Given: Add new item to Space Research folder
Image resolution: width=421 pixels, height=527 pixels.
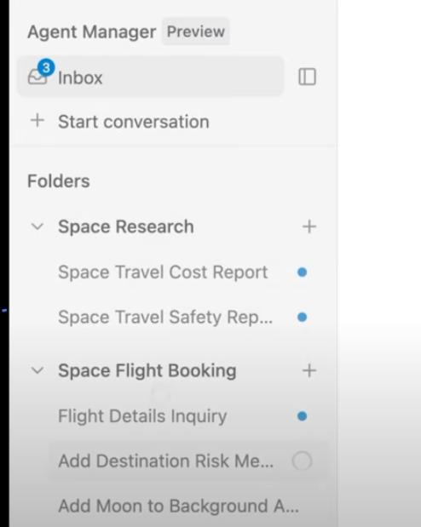Looking at the screenshot, I should tap(309, 226).
